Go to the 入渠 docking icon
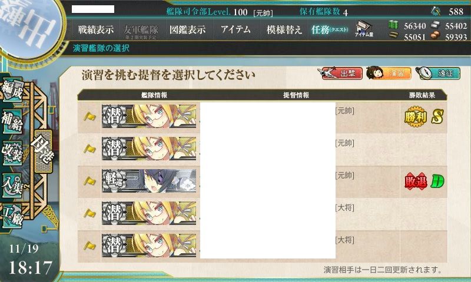471x282 pixels. tap(12, 185)
